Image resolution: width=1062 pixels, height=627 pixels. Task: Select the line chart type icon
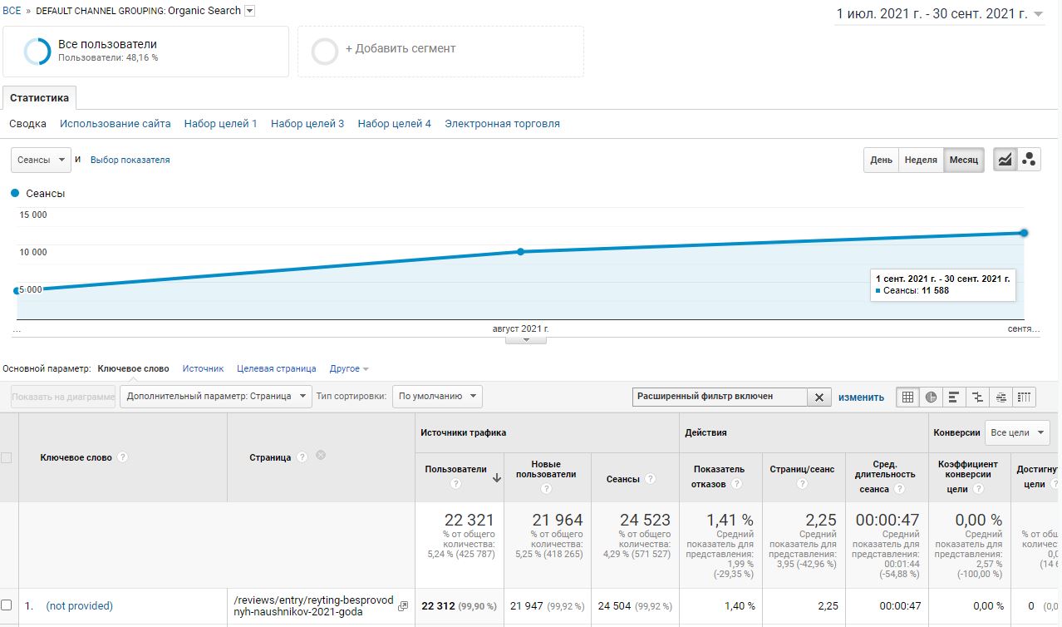click(x=1005, y=160)
